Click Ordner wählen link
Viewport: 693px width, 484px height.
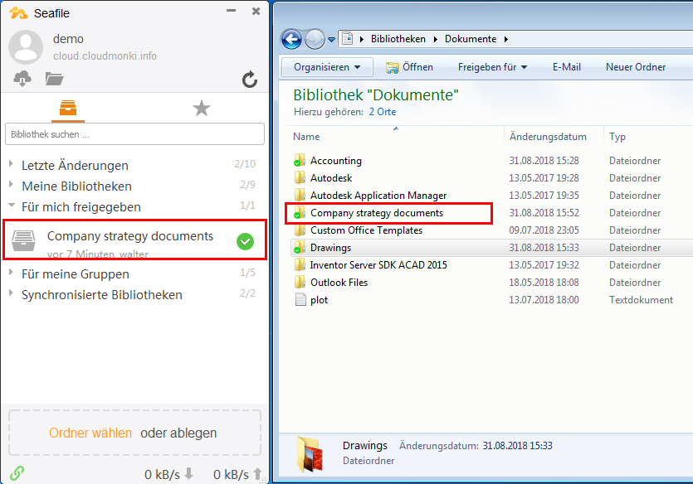coord(90,433)
